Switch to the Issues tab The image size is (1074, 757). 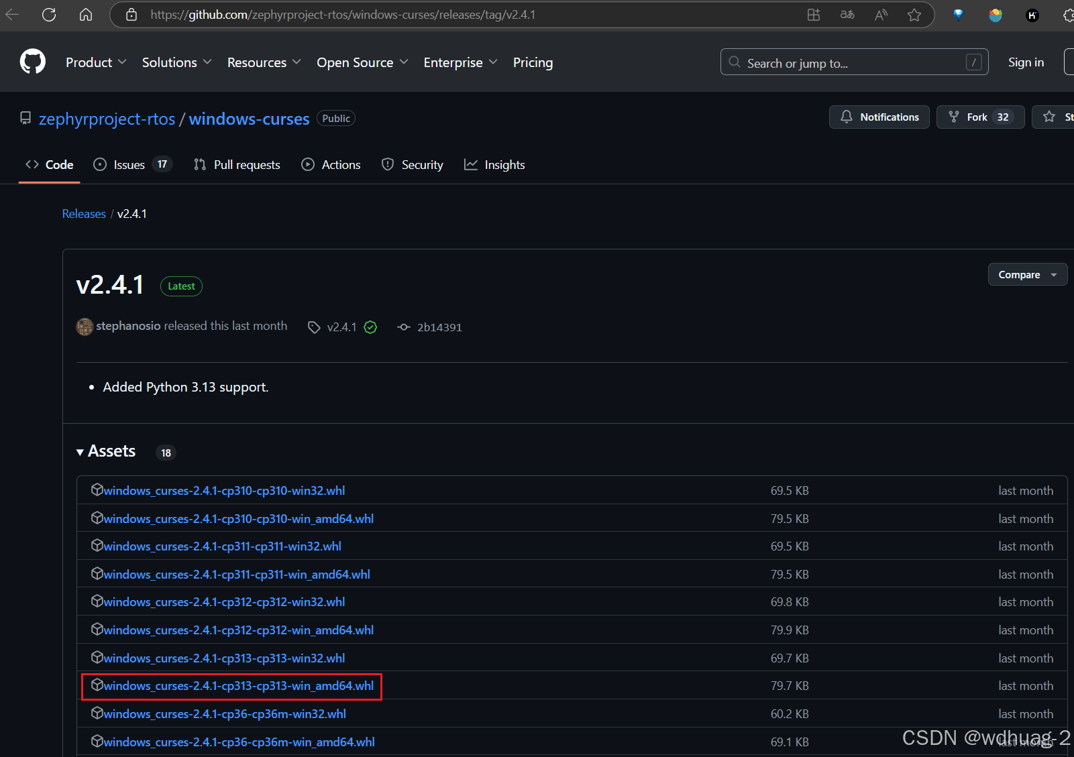(x=133, y=165)
